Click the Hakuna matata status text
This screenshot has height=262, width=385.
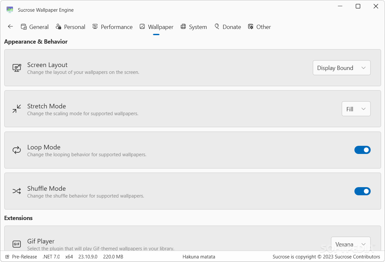[x=199, y=256]
